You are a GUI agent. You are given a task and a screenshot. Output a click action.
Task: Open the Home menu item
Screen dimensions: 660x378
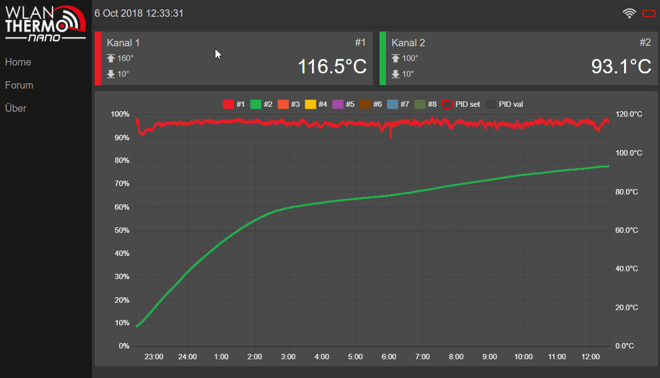point(18,62)
